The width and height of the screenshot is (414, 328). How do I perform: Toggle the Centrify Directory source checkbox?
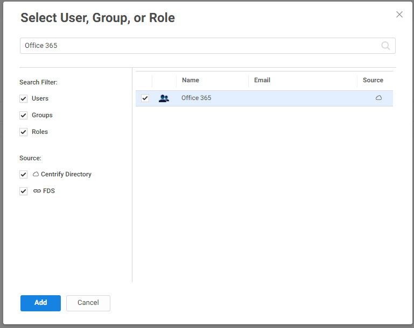pos(24,174)
